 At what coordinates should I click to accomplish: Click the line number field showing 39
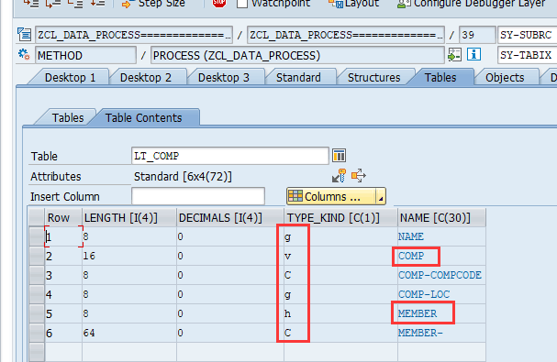coord(477,35)
